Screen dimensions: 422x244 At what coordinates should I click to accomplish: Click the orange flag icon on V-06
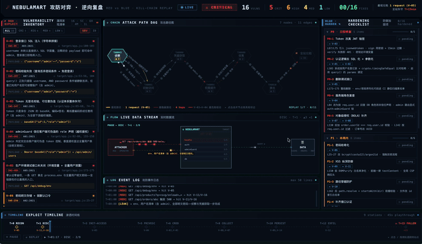click(x=93, y=195)
